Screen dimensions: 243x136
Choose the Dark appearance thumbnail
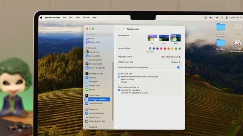pos(164,38)
